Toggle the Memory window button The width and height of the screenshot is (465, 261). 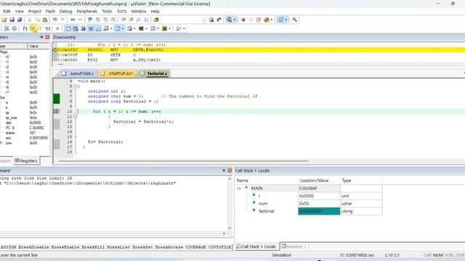118,29
